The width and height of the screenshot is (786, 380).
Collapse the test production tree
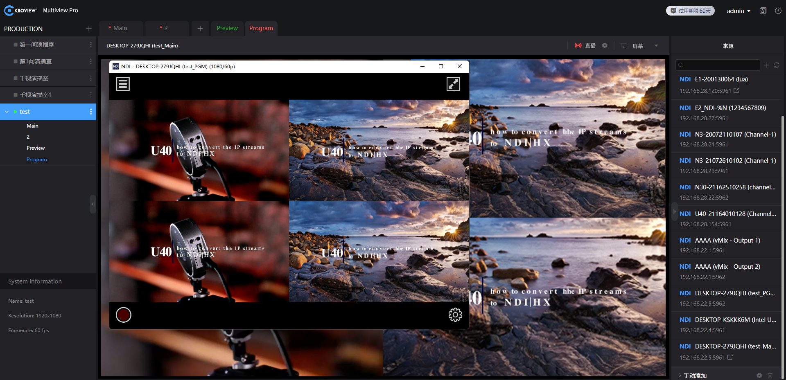pos(7,112)
